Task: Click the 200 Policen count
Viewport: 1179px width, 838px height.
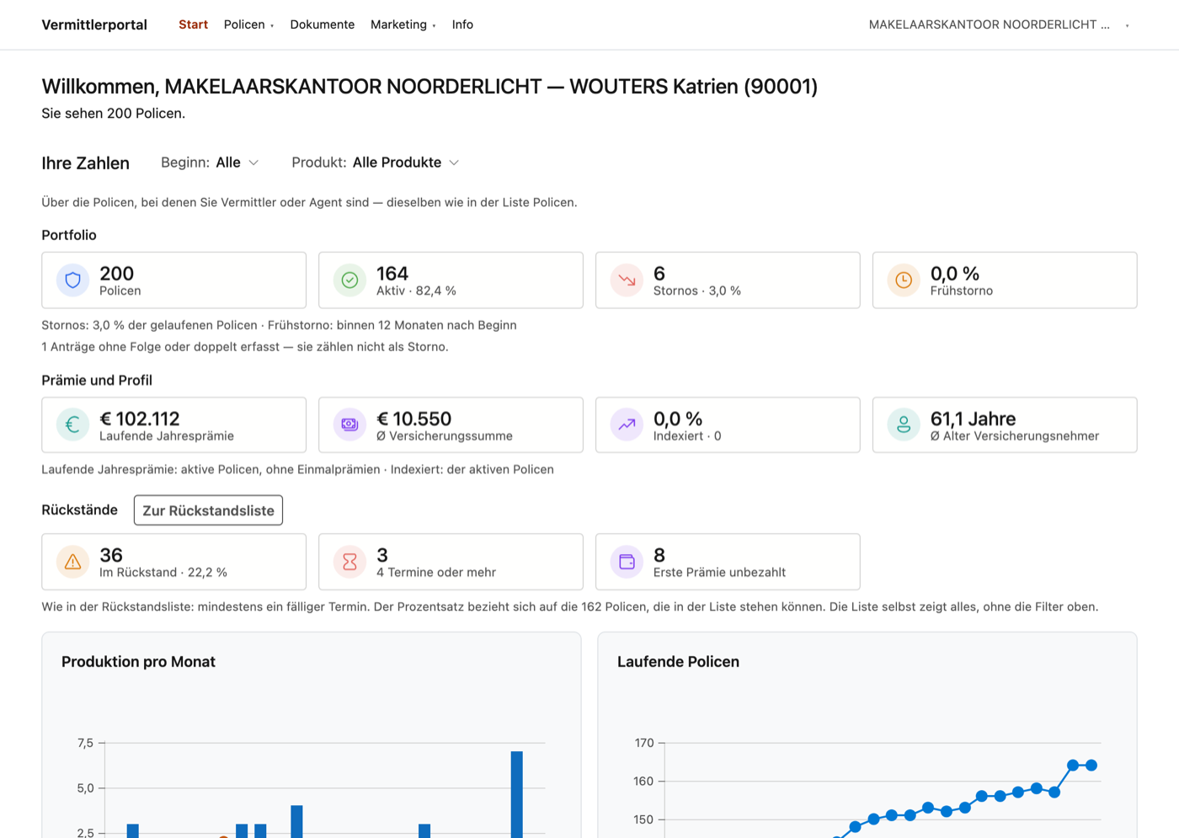Action: pos(116,274)
